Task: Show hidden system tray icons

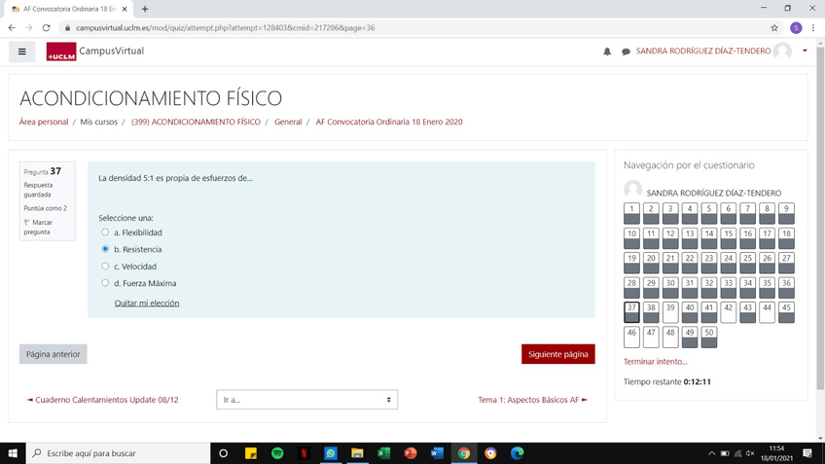Action: tap(711, 453)
